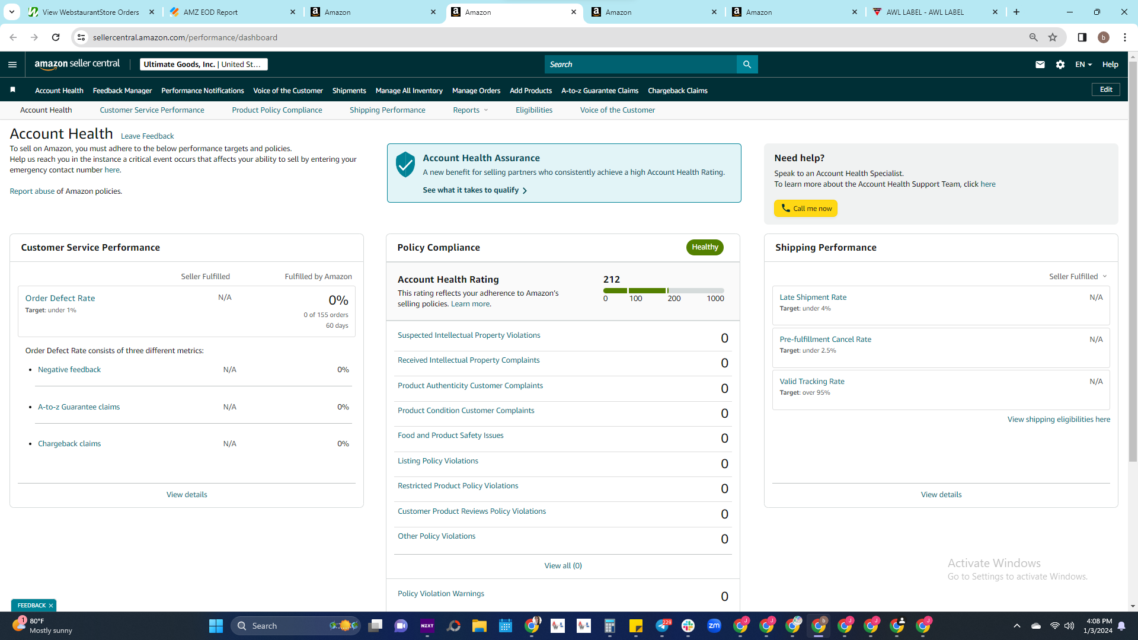This screenshot has height=640, width=1138.
Task: Open the tab search dropdown arrow in Chrome
Action: click(11, 12)
